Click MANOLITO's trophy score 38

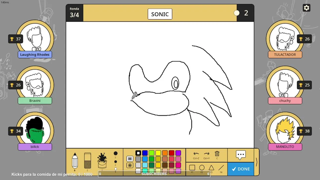(304, 131)
